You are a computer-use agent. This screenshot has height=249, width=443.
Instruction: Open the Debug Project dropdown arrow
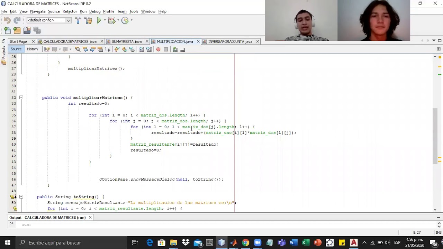tap(118, 20)
